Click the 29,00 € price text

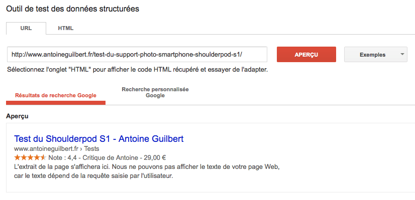(x=155, y=158)
